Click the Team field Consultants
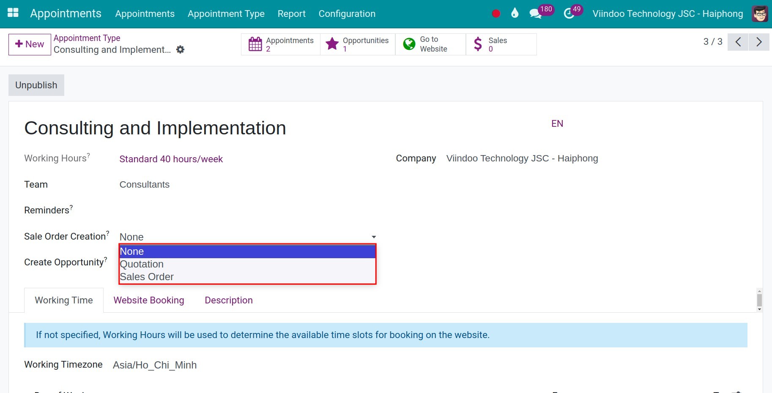Viewport: 772px width, 393px height. [145, 184]
